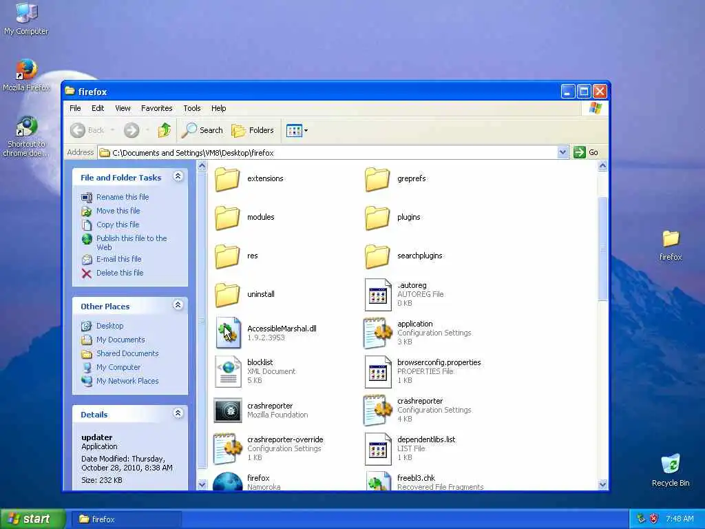Open the Windows Start menu

[32, 519]
